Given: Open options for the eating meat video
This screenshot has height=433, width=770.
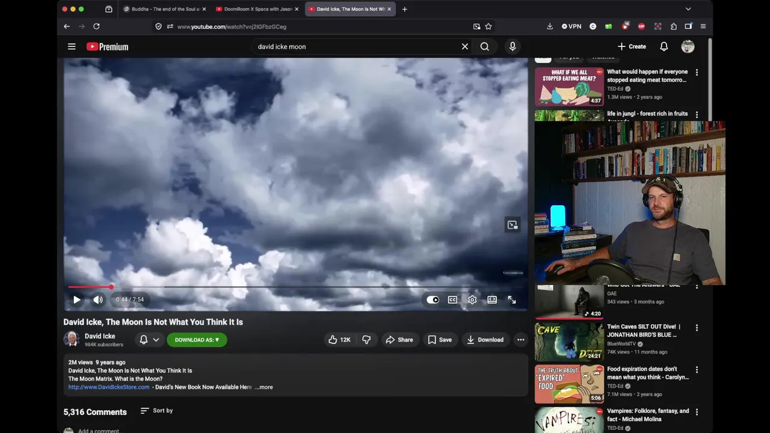Looking at the screenshot, I should pos(697,72).
